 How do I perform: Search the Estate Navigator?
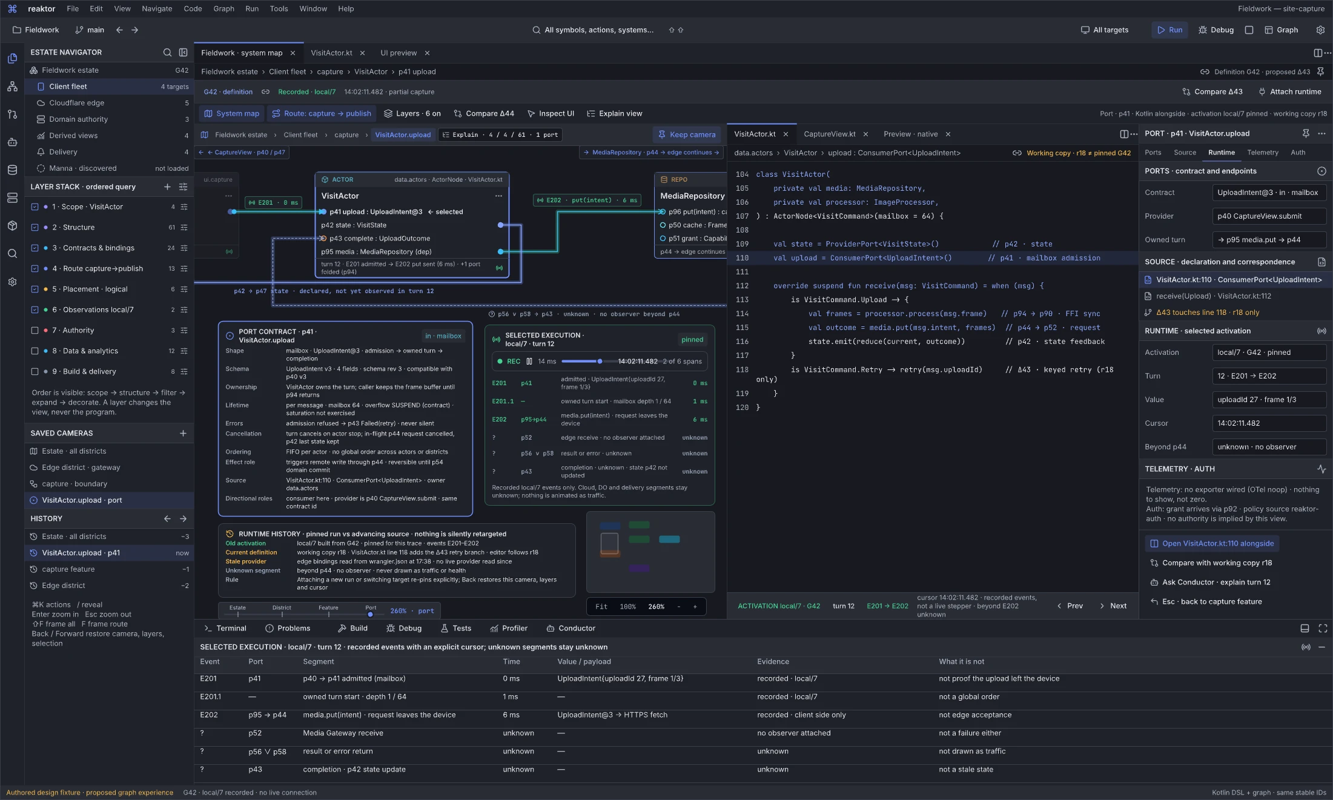(167, 53)
